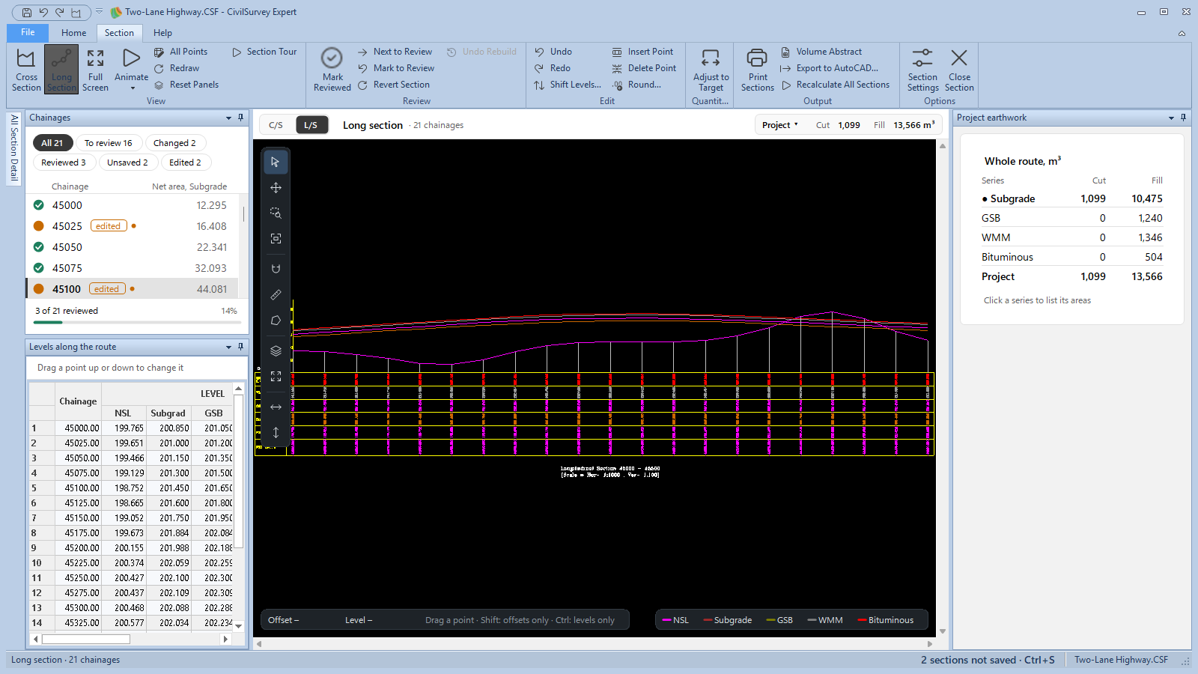
Task: Select the polygon area tool
Action: [x=276, y=320]
